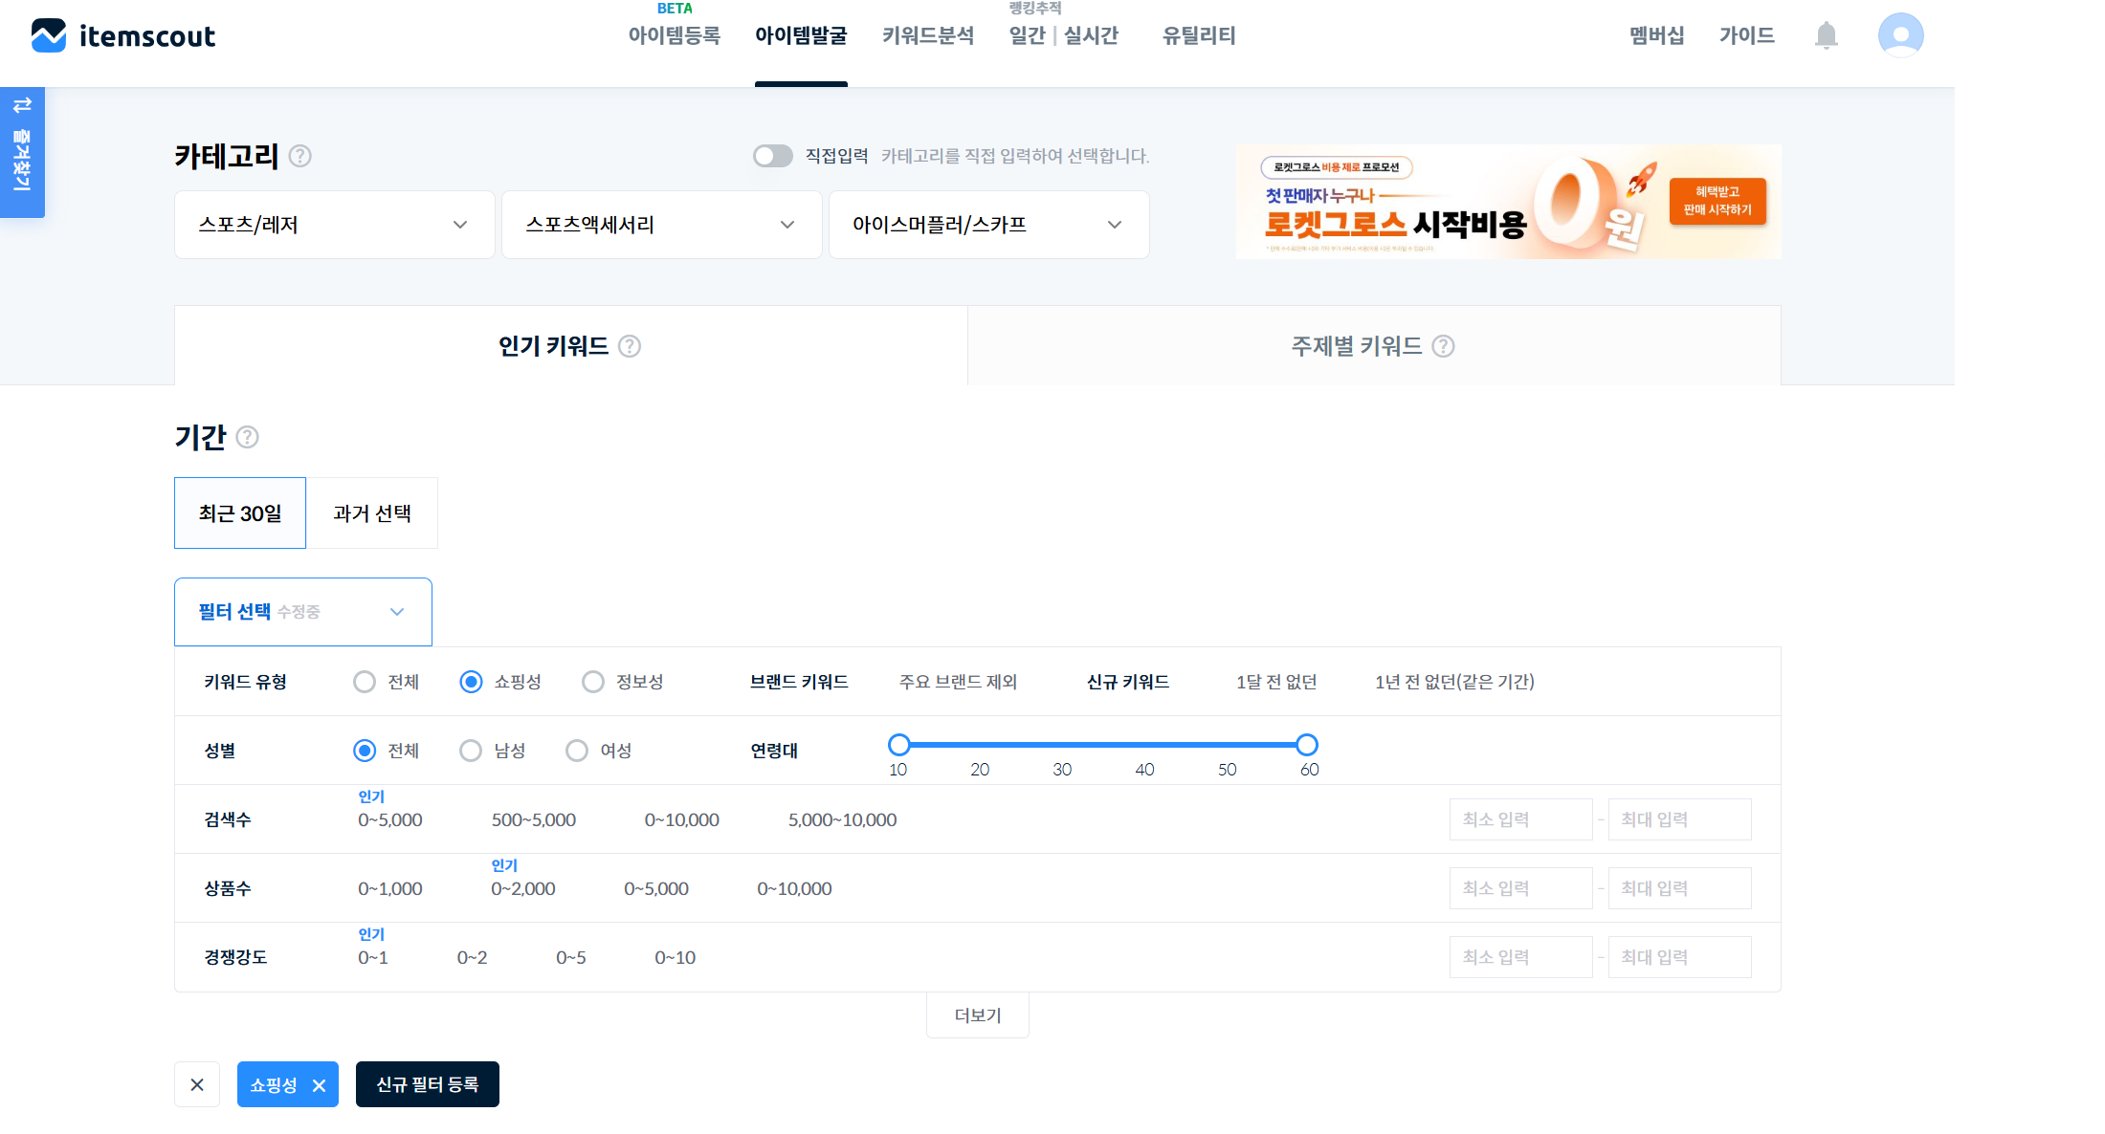Switch to 인기 키워드 tab

coord(571,346)
